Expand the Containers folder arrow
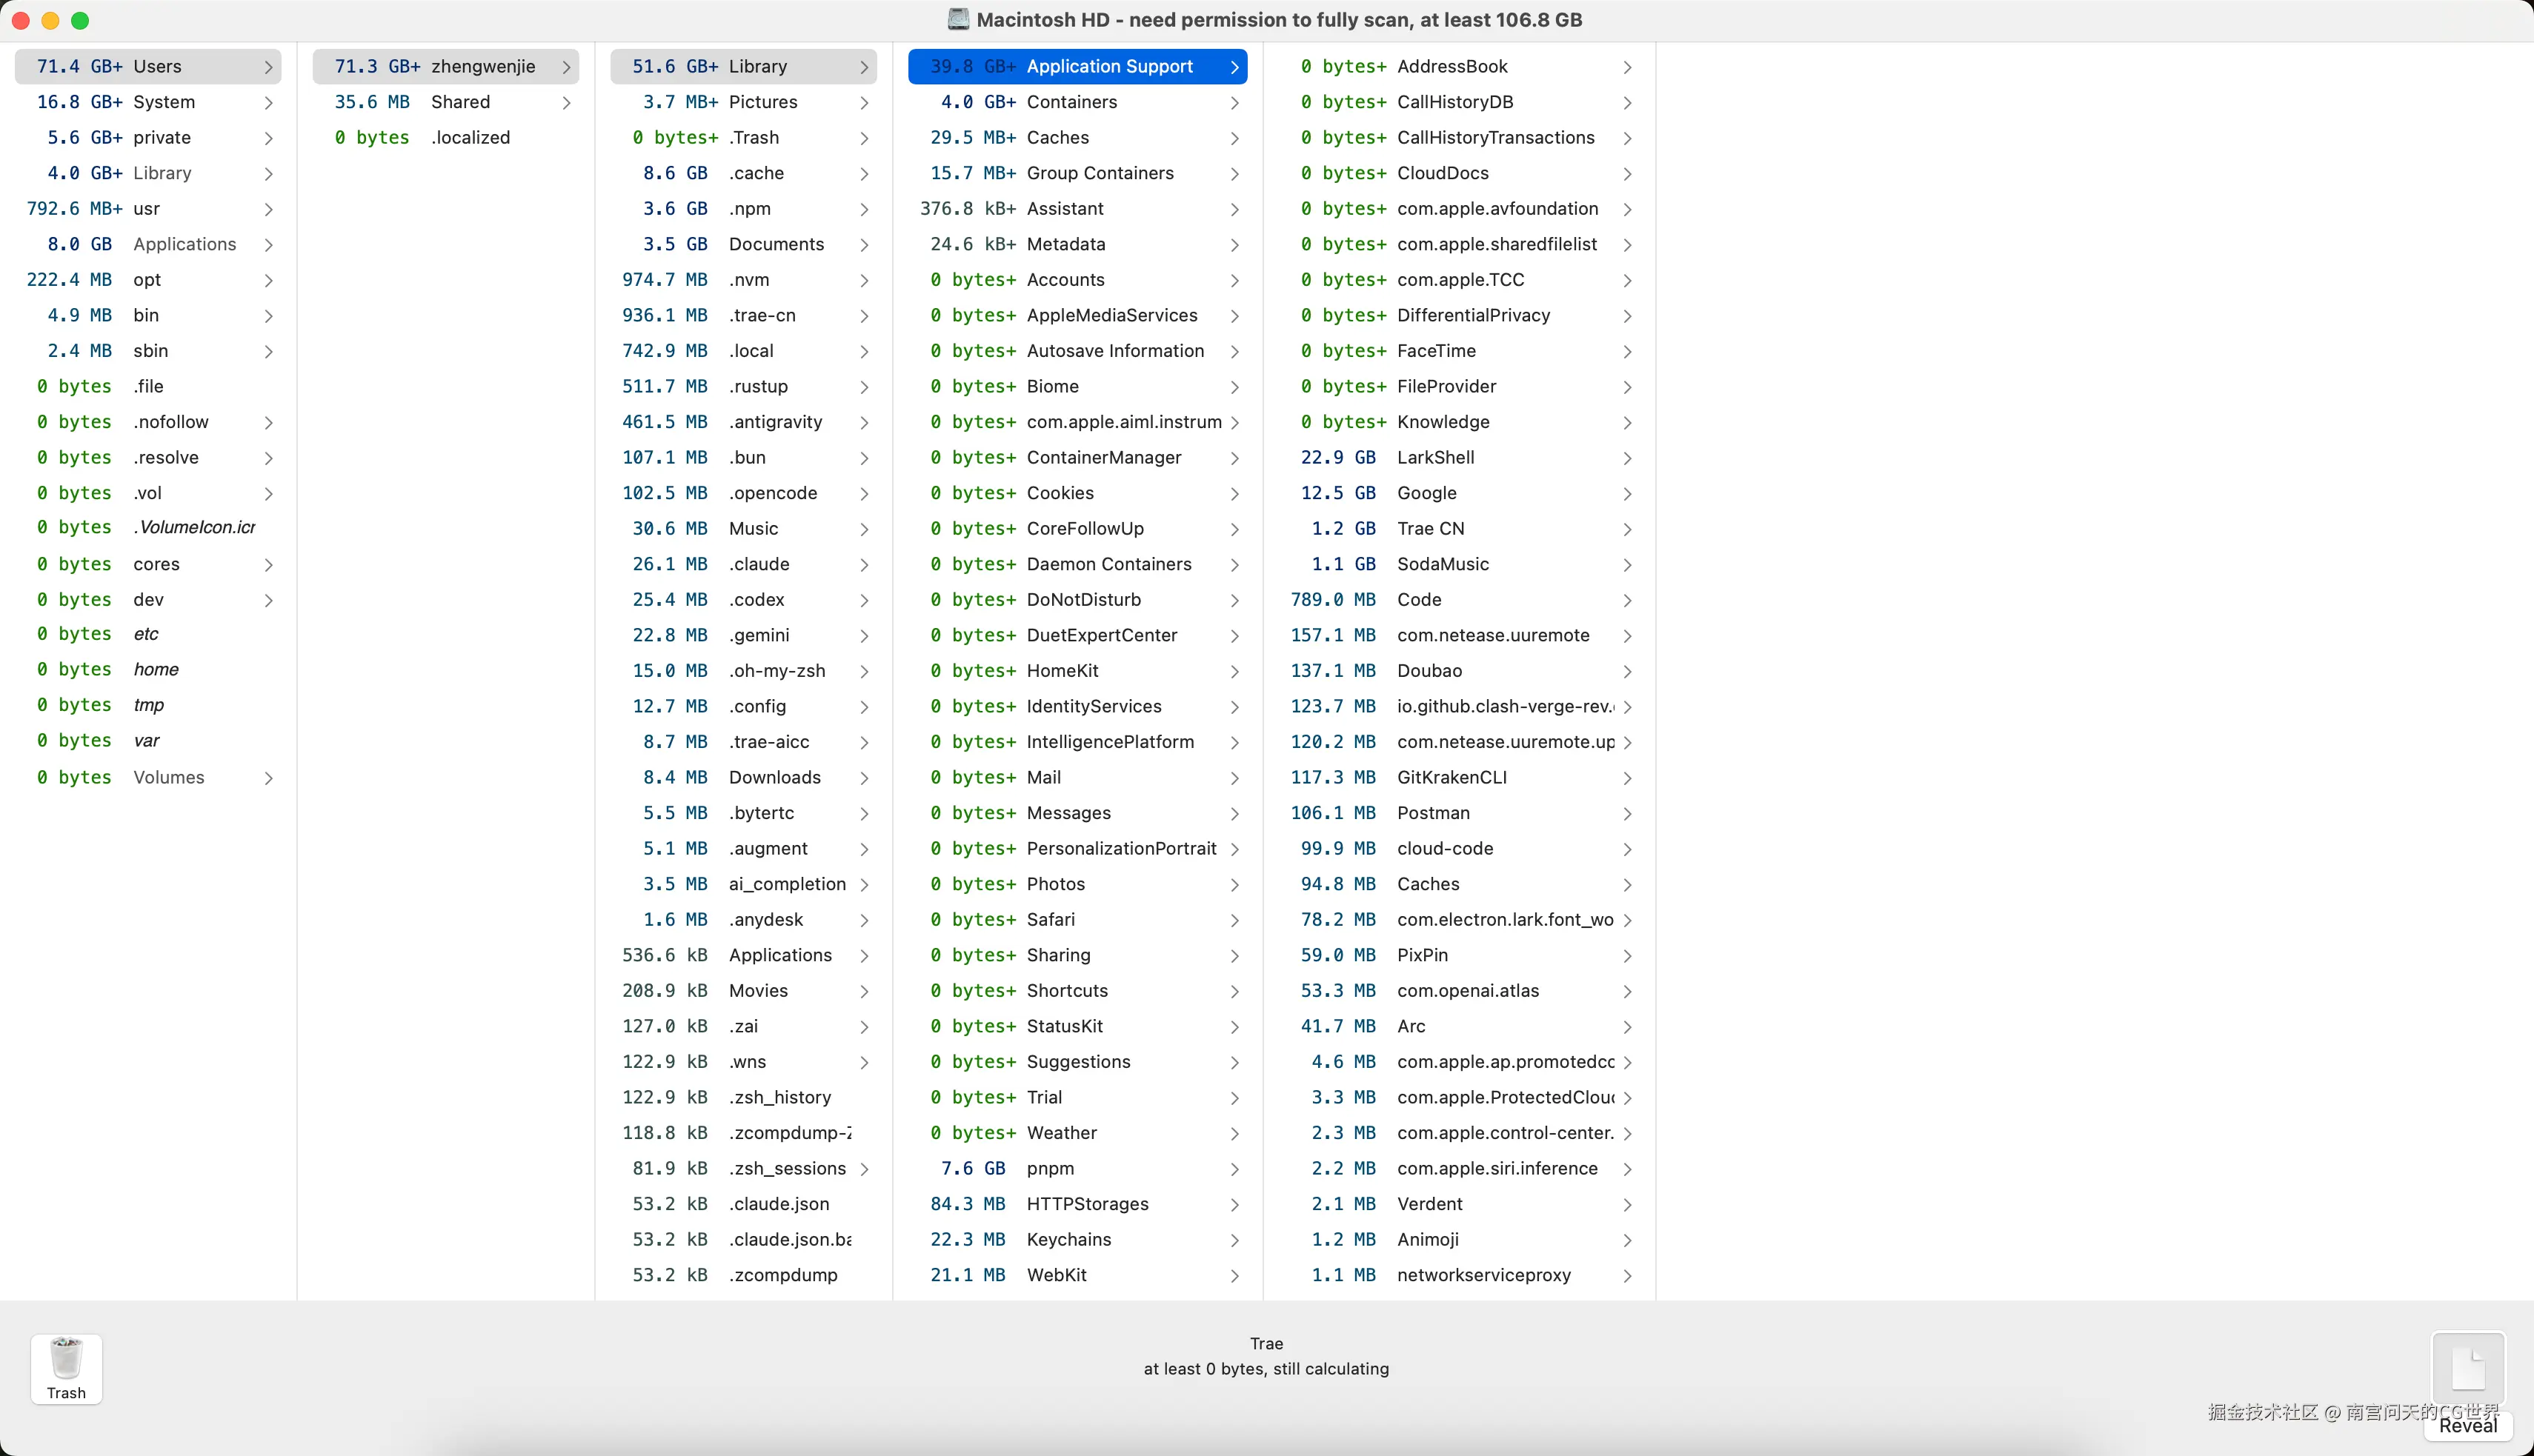The width and height of the screenshot is (2534, 1456). click(x=1234, y=103)
